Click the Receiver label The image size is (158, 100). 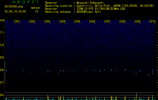[x=51, y=9]
